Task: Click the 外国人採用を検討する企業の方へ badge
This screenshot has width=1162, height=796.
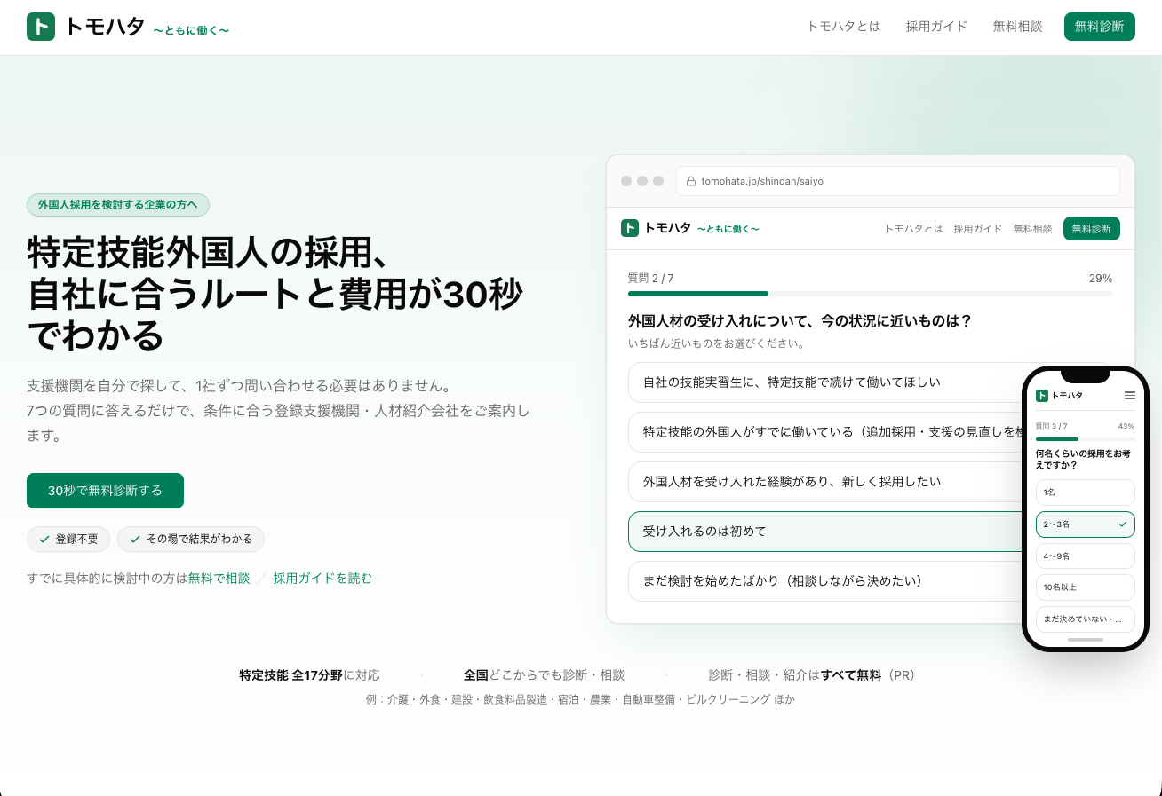Action: [118, 205]
